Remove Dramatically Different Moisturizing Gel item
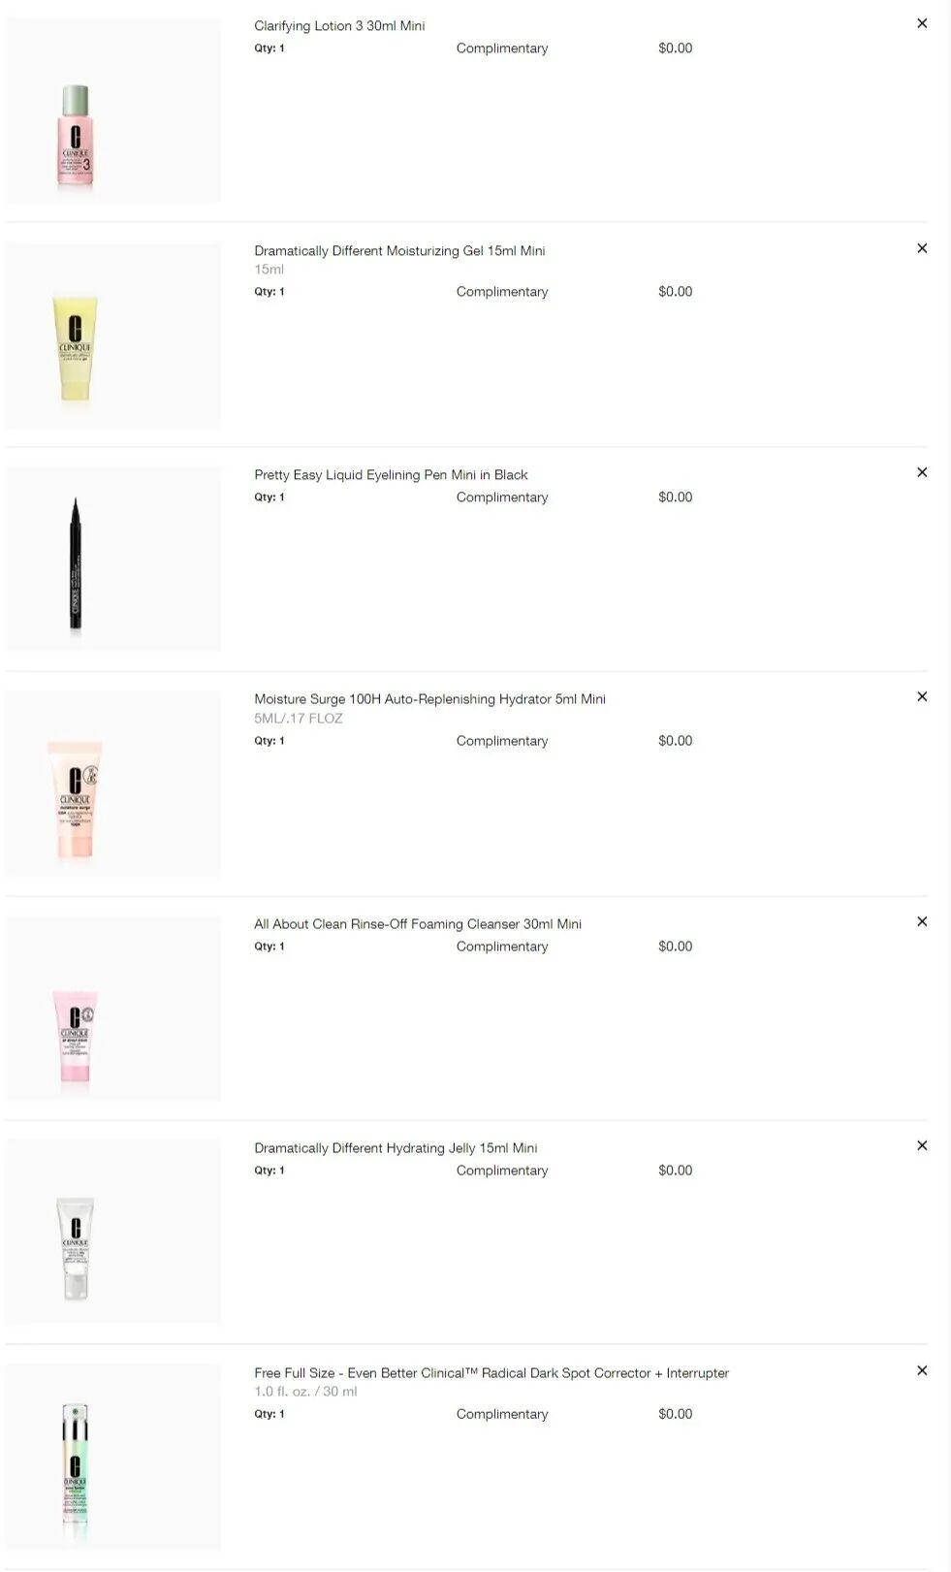 pyautogui.click(x=922, y=248)
